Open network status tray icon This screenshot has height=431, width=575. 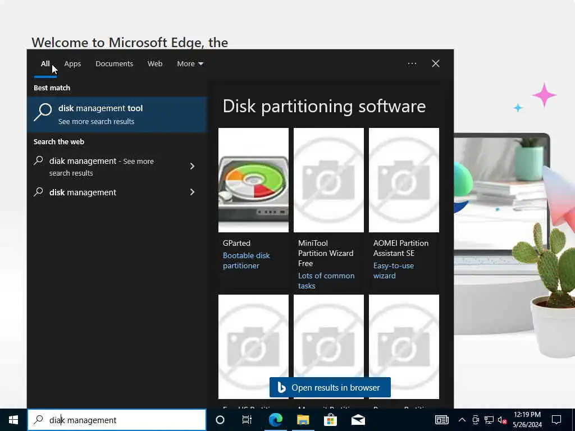click(489, 420)
